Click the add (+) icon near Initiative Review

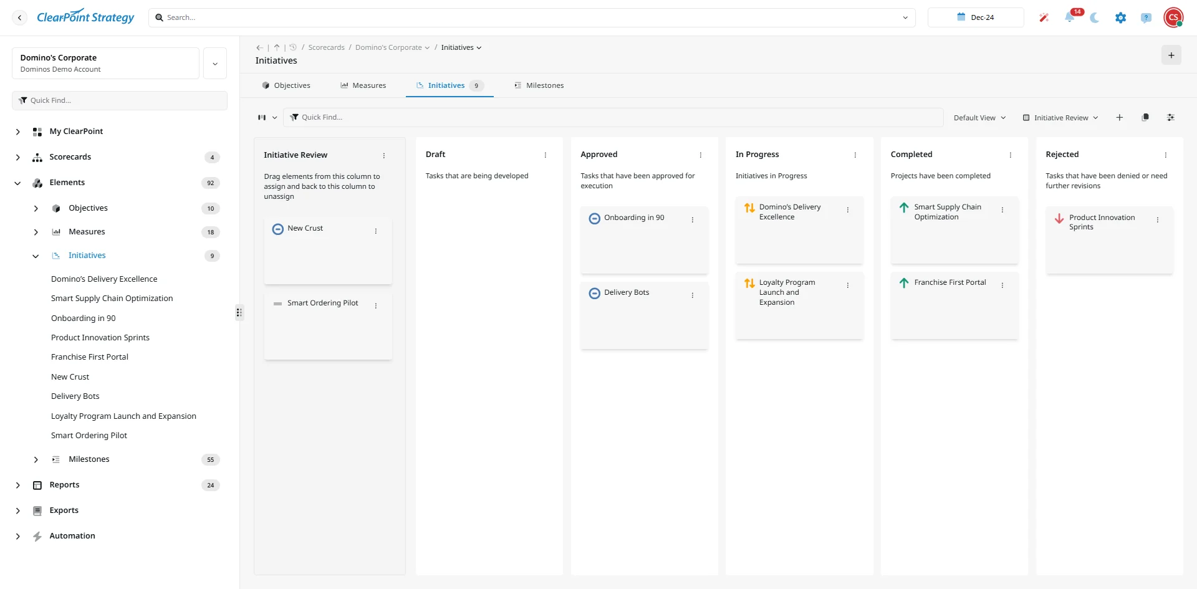tap(1120, 117)
